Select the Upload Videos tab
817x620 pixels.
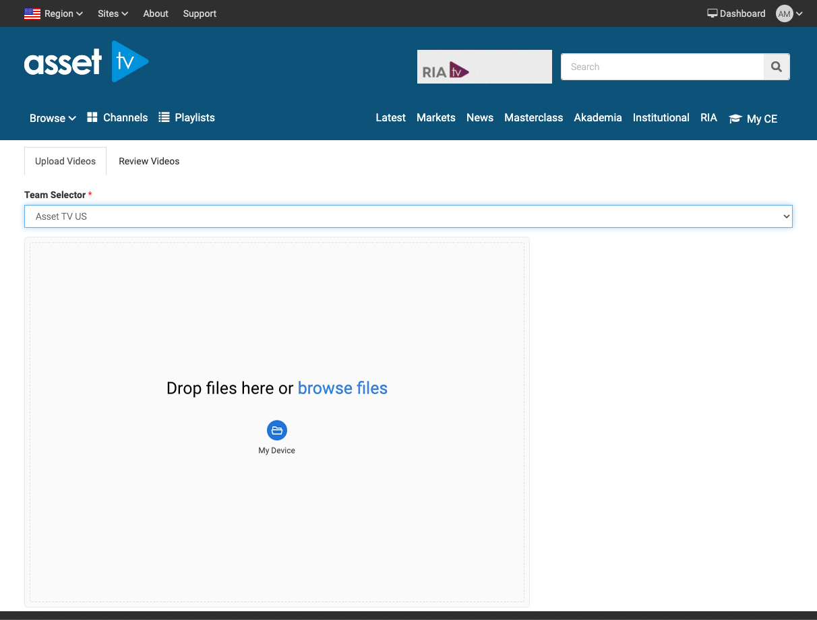click(x=65, y=161)
